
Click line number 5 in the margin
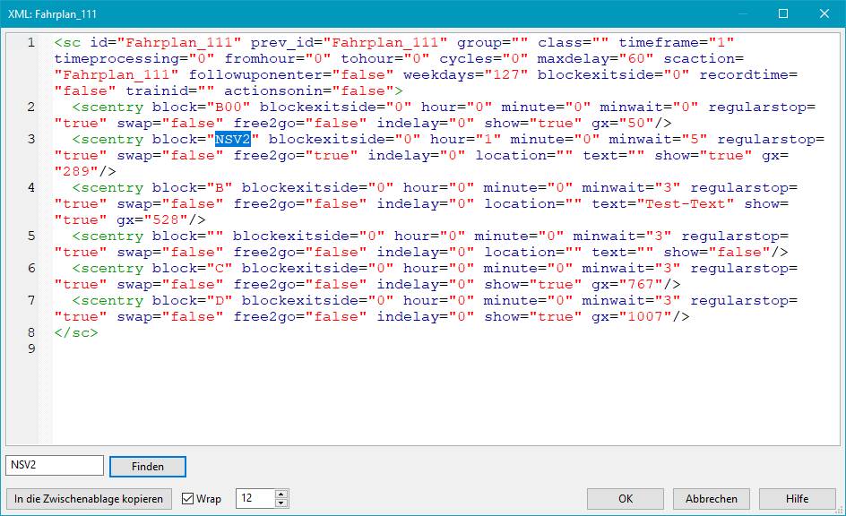click(x=31, y=236)
